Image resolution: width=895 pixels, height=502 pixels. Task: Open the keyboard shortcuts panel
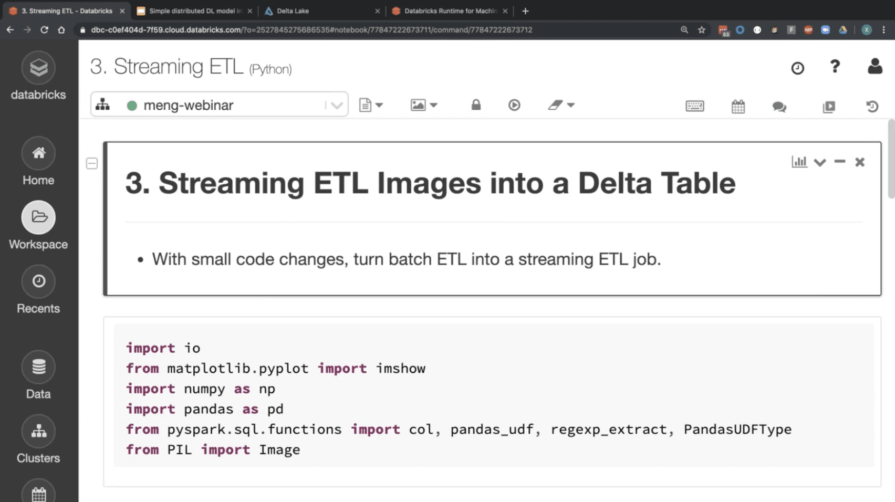[694, 107]
